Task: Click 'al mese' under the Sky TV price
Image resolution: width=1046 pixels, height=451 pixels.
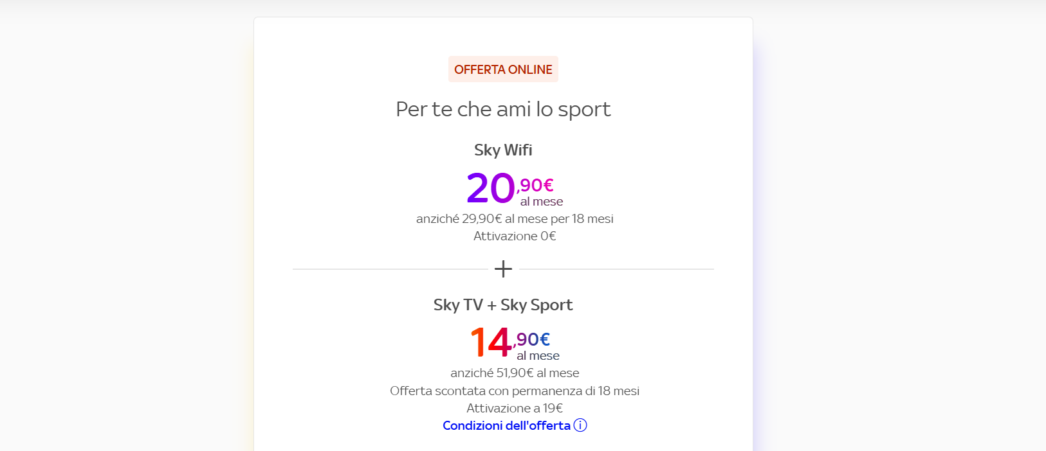Action: [x=538, y=356]
